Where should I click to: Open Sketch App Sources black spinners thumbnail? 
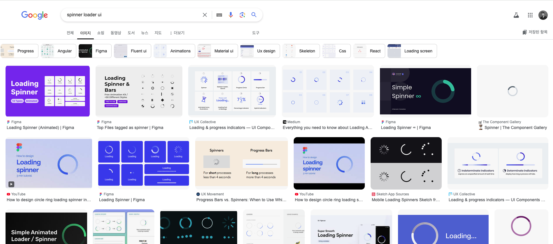click(406, 163)
